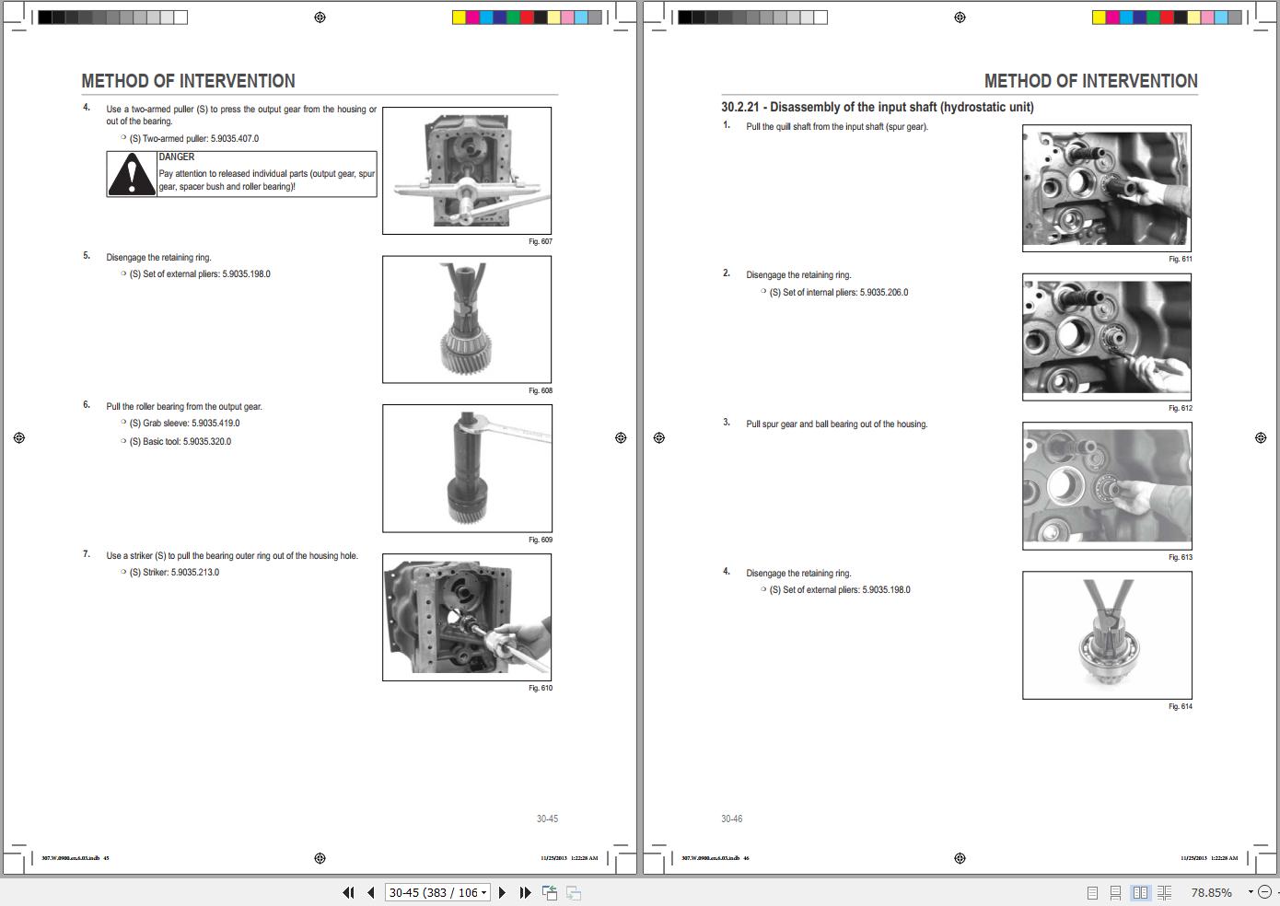Click the "DANGER" heading text

177,157
